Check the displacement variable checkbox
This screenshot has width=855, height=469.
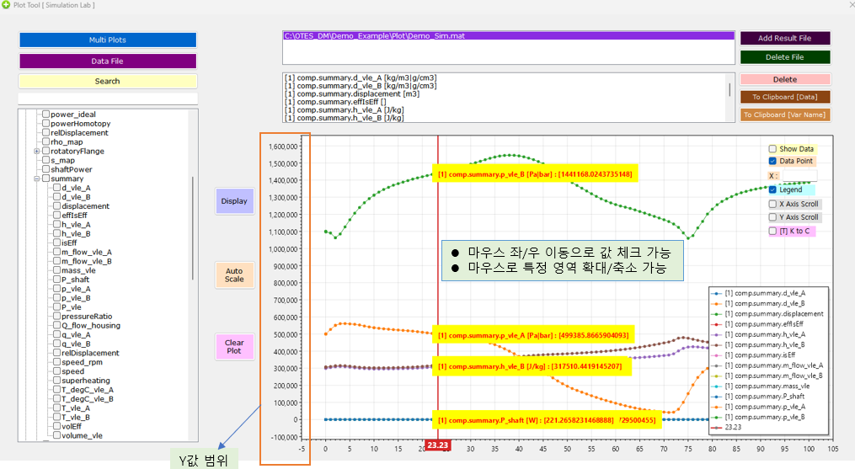coord(56,206)
